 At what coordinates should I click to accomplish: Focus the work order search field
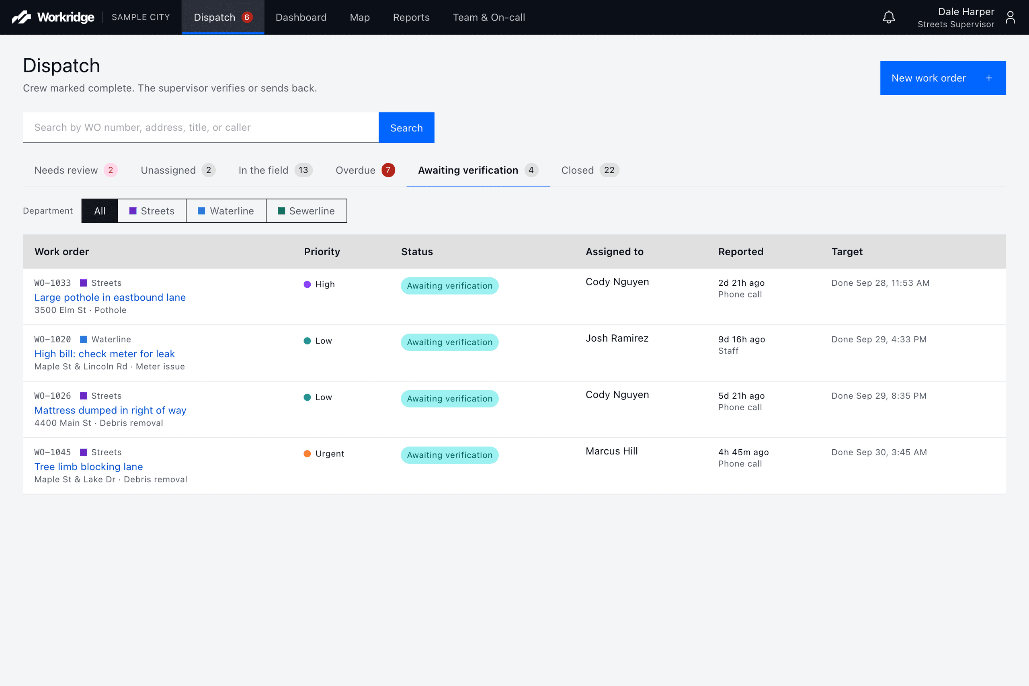coord(201,127)
